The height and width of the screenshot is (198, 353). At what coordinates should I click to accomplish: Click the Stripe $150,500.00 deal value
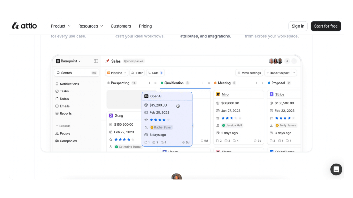coord(284,103)
